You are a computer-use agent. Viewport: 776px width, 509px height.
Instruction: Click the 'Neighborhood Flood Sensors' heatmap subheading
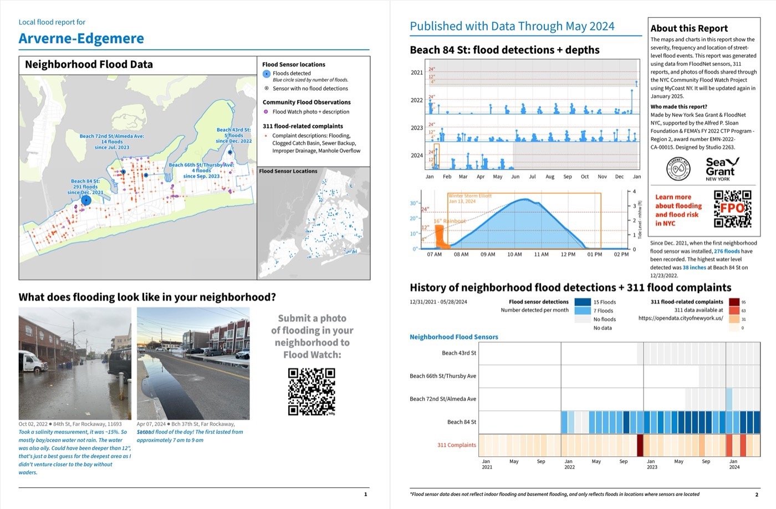pyautogui.click(x=454, y=337)
